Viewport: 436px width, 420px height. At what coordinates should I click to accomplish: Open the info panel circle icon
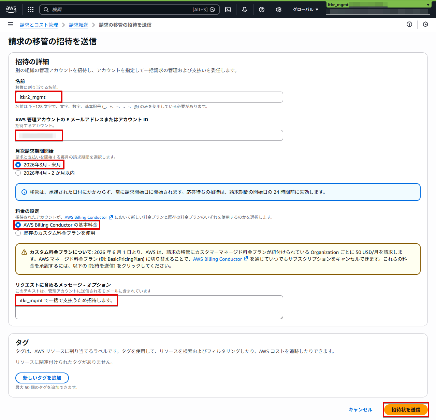coord(409,24)
